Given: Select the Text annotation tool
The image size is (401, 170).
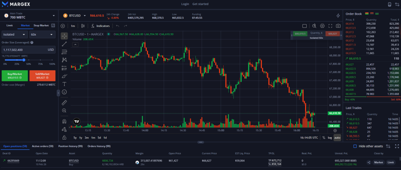Looking at the screenshot, I should pyautogui.click(x=64, y=84).
